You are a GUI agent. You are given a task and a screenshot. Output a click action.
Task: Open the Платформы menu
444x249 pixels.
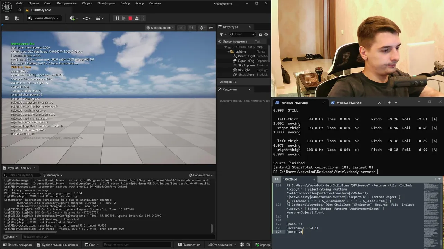coord(106,3)
